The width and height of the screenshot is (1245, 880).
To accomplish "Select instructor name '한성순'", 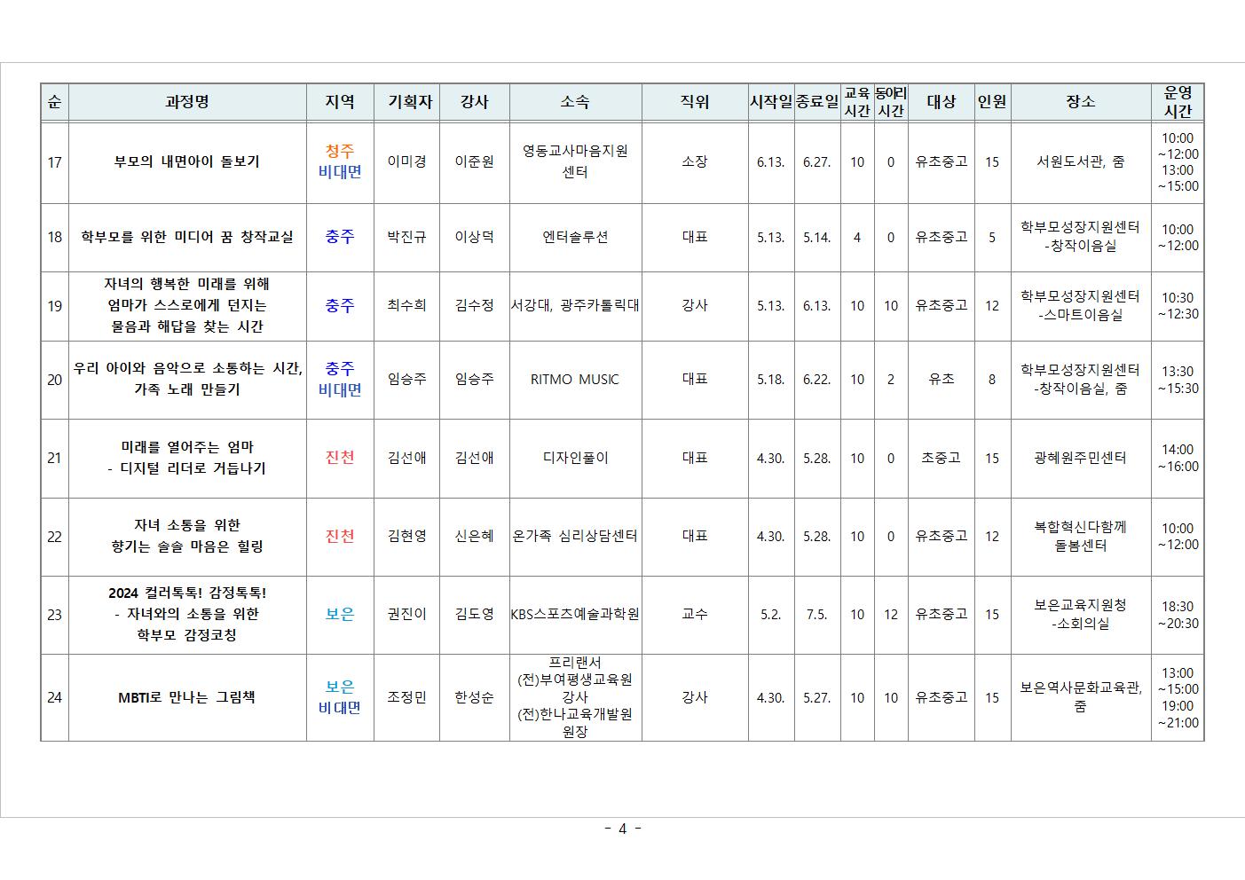I will [475, 697].
